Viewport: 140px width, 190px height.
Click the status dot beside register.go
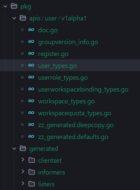[22, 53]
